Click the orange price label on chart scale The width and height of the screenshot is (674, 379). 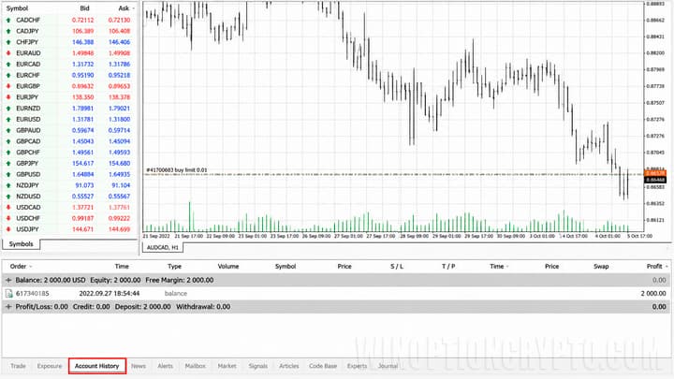[x=655, y=173]
